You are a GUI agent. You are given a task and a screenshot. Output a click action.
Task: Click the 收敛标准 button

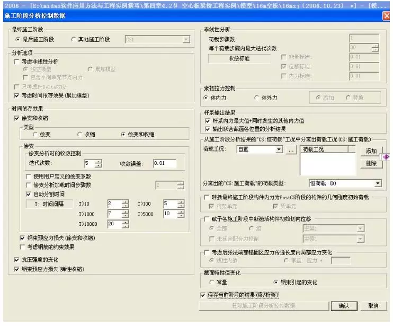(239, 58)
